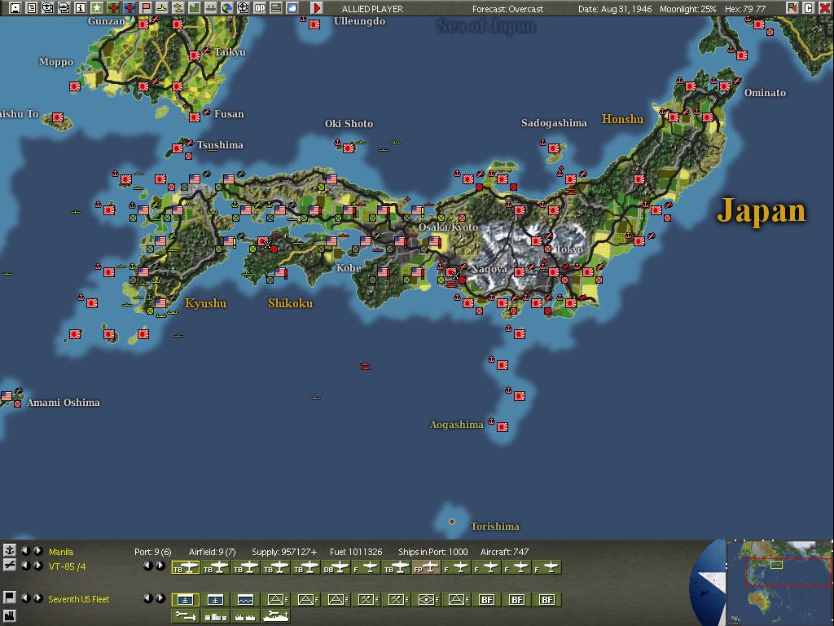Image resolution: width=834 pixels, height=626 pixels.
Task: Open the OP operations report icon
Action: click(260, 8)
